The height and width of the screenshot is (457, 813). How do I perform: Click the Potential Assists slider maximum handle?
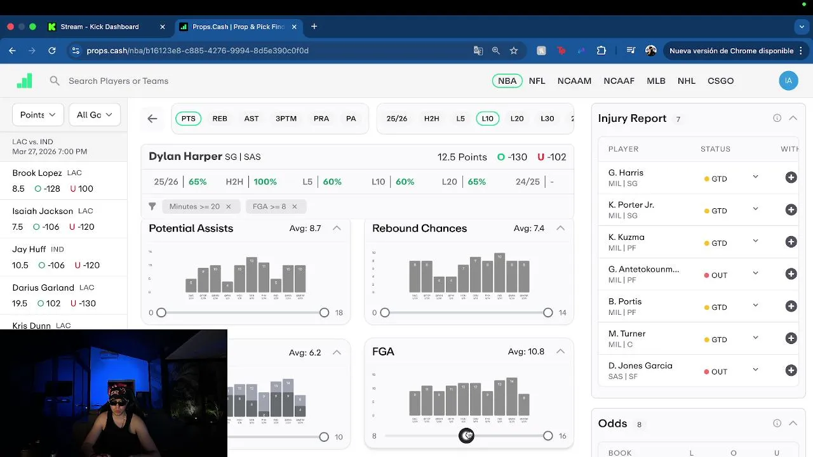(x=325, y=312)
